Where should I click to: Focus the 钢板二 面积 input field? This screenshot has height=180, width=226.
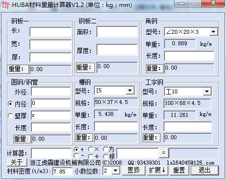[x=117, y=32]
